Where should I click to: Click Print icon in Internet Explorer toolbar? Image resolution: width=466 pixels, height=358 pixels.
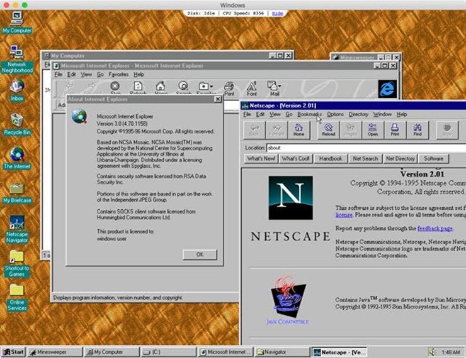[229, 89]
